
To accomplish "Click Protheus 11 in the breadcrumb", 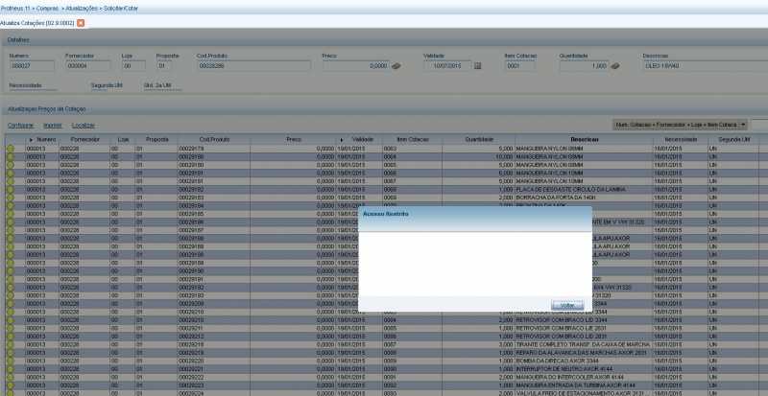I will 17,9.
